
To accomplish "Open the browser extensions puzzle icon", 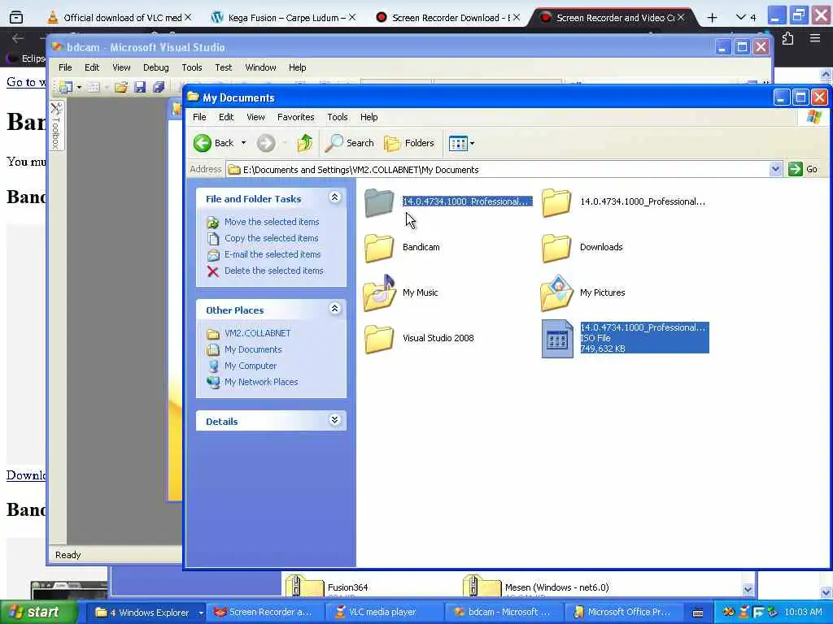I will pyautogui.click(x=787, y=39).
